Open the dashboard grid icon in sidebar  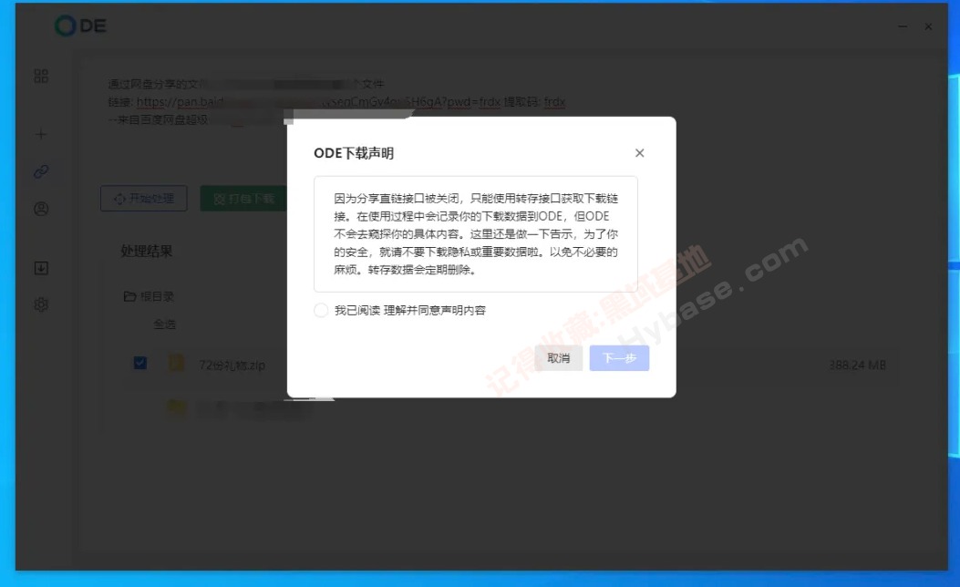[41, 76]
